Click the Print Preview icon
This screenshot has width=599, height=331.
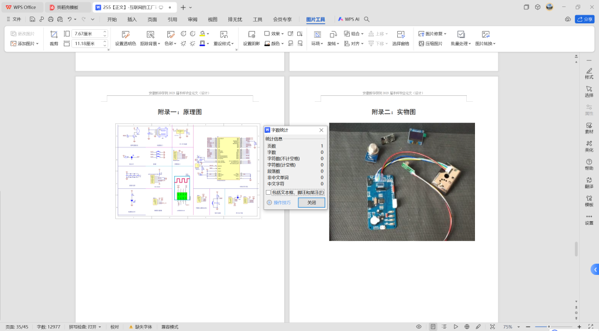(x=60, y=19)
